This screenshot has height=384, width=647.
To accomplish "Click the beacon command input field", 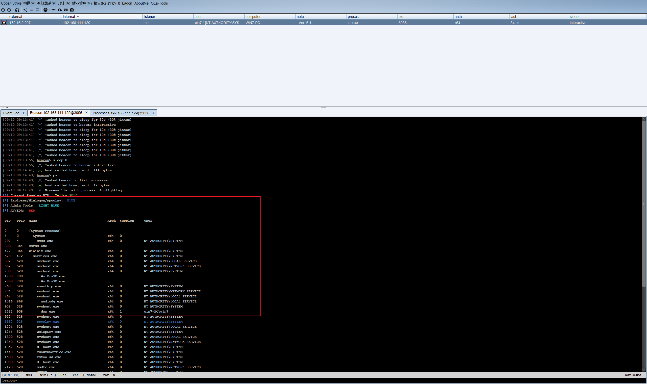I will click(x=311, y=380).
